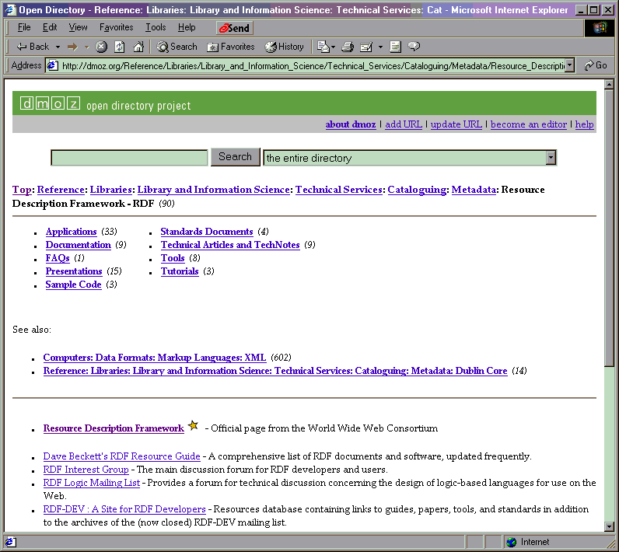Click the Refresh page icon
This screenshot has height=552, width=619.
[120, 47]
